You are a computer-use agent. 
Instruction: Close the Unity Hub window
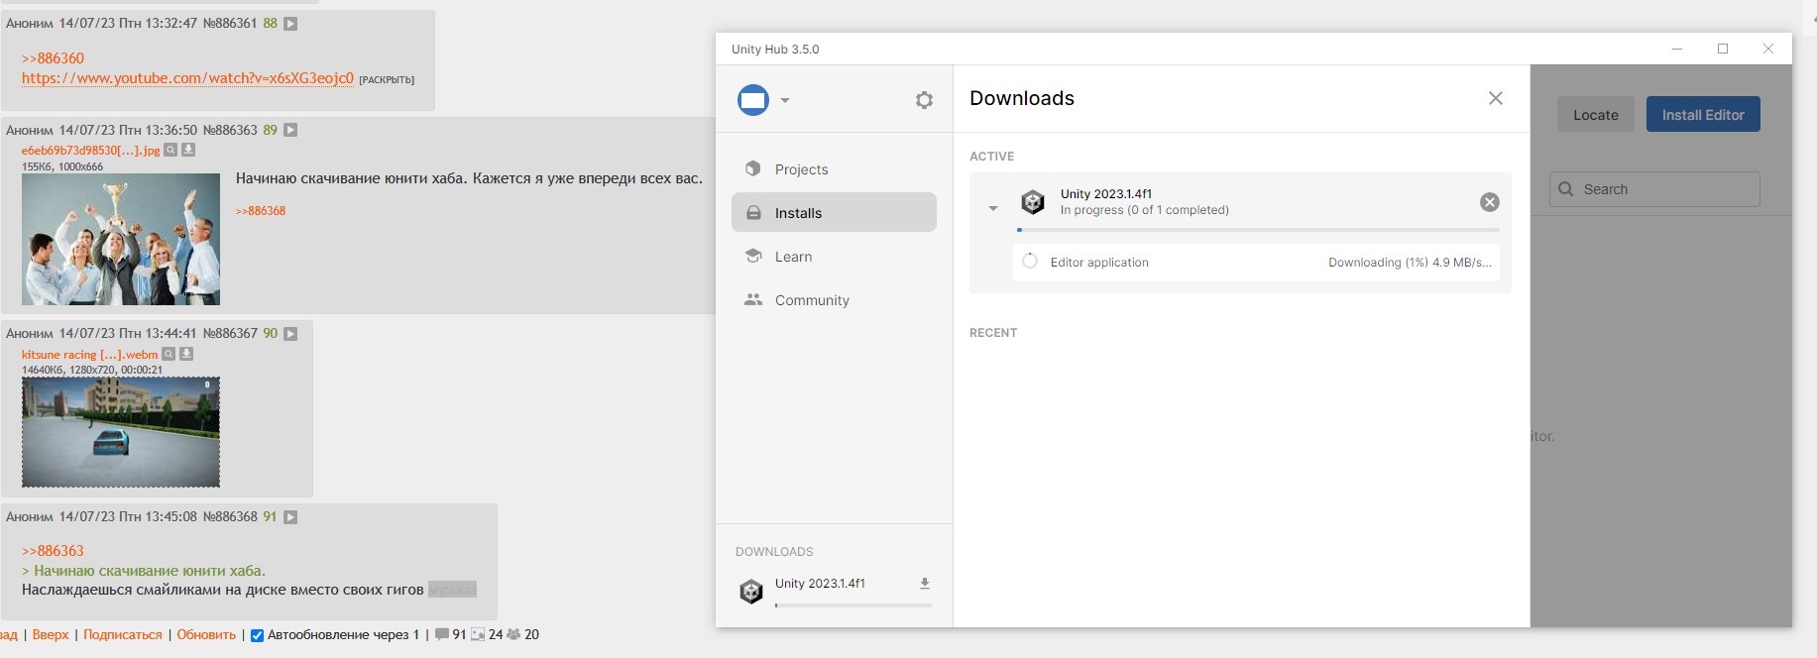1768,49
